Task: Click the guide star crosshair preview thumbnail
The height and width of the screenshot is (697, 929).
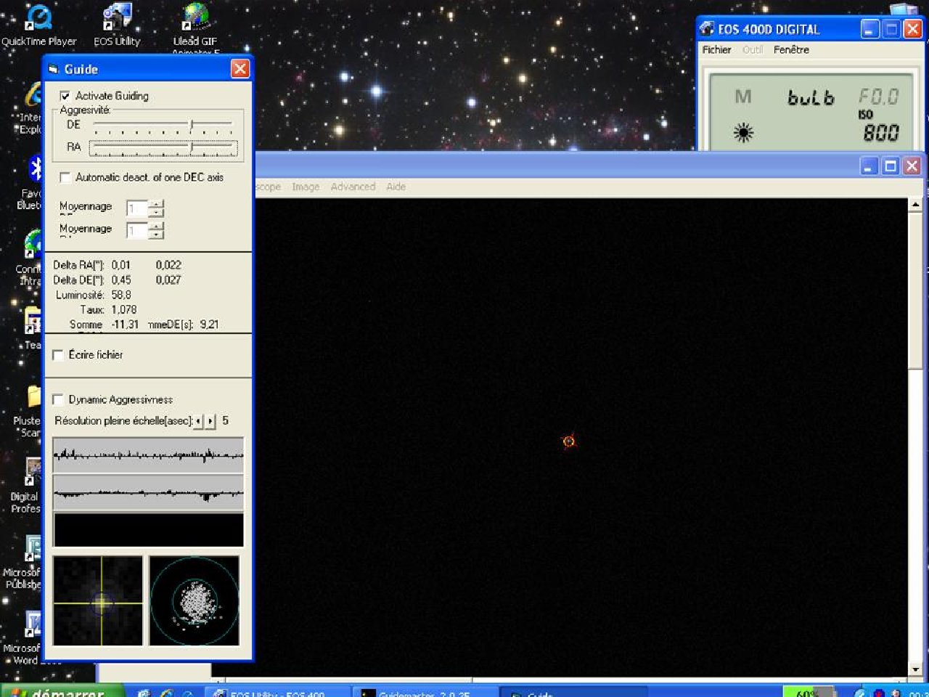Action: (x=98, y=601)
